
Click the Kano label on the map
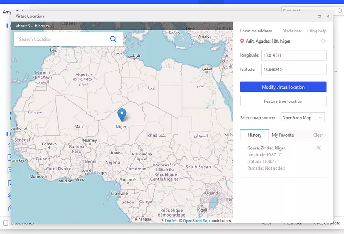point(116,153)
